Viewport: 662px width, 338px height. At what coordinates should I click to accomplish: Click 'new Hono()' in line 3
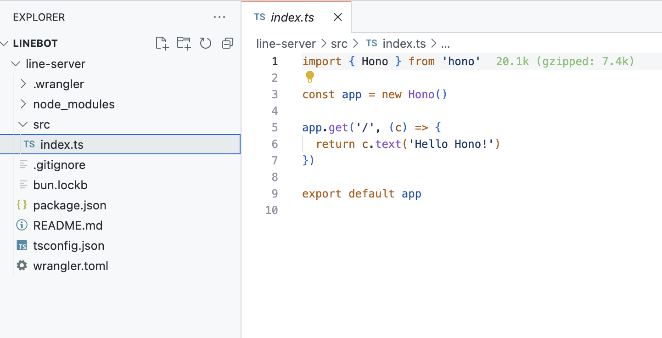coord(415,95)
